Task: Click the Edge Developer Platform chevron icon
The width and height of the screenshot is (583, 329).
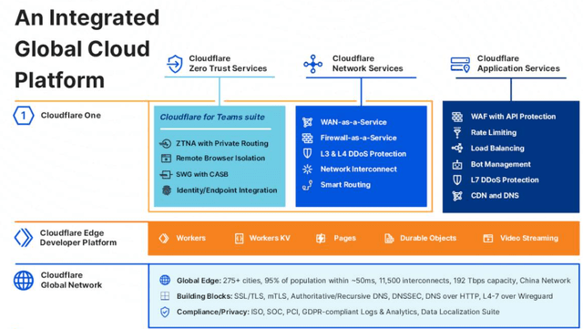Action: click(24, 238)
